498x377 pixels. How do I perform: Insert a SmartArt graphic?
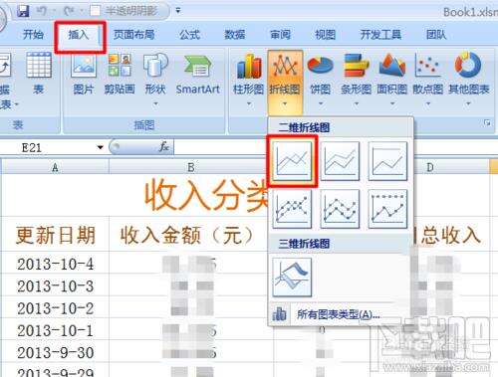tap(198, 74)
